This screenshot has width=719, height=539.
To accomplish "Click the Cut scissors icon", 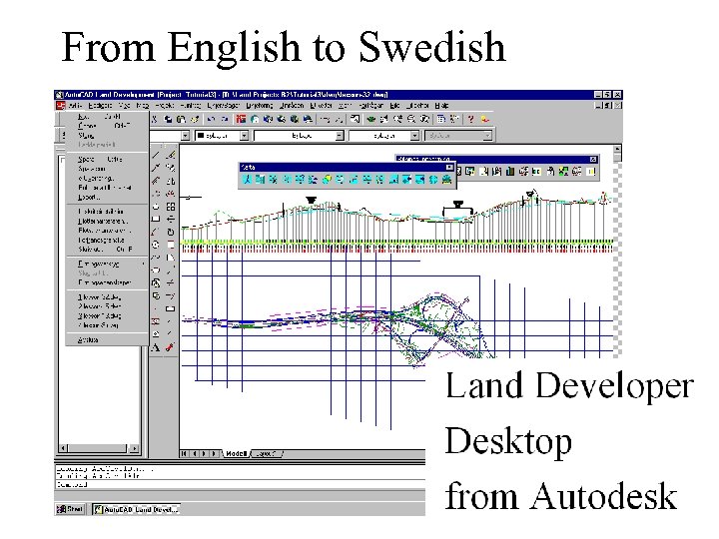I will point(155,119).
